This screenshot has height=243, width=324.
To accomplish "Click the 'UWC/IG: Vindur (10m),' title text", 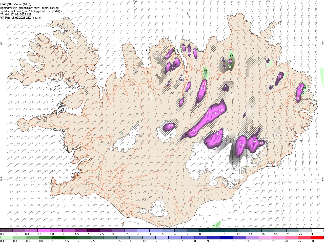I will pos(16,4).
